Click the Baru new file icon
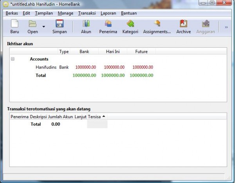Viewport: 235px width, 183px height. point(14,27)
